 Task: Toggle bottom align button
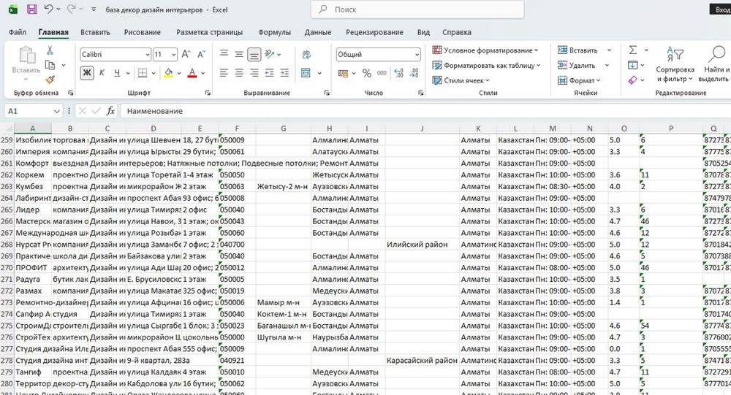click(x=254, y=55)
